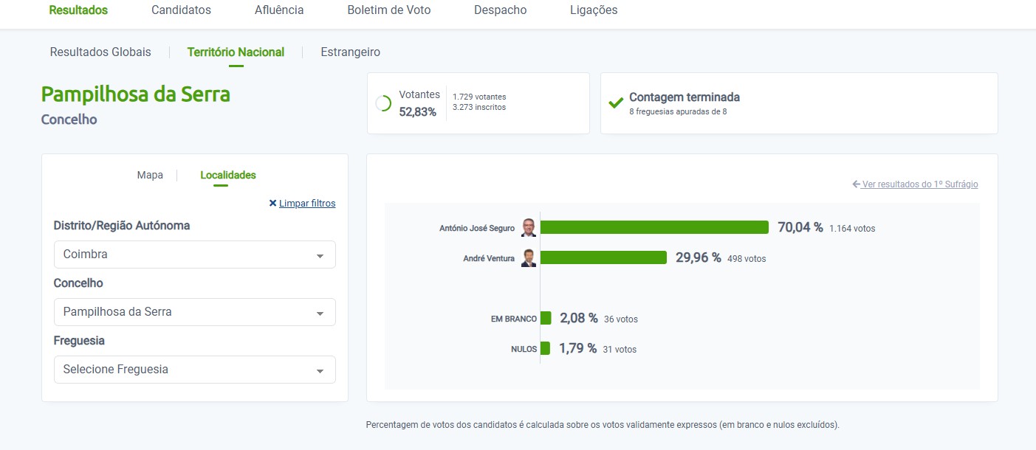Click António José Seguro's candidate photo
The height and width of the screenshot is (450, 1036).
pos(529,227)
